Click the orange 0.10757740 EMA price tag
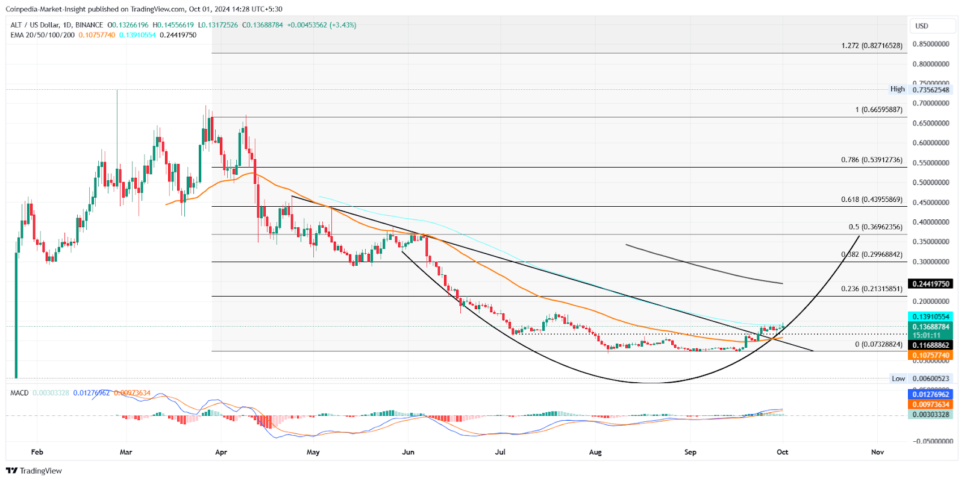This screenshot has width=964, height=481. [931, 356]
